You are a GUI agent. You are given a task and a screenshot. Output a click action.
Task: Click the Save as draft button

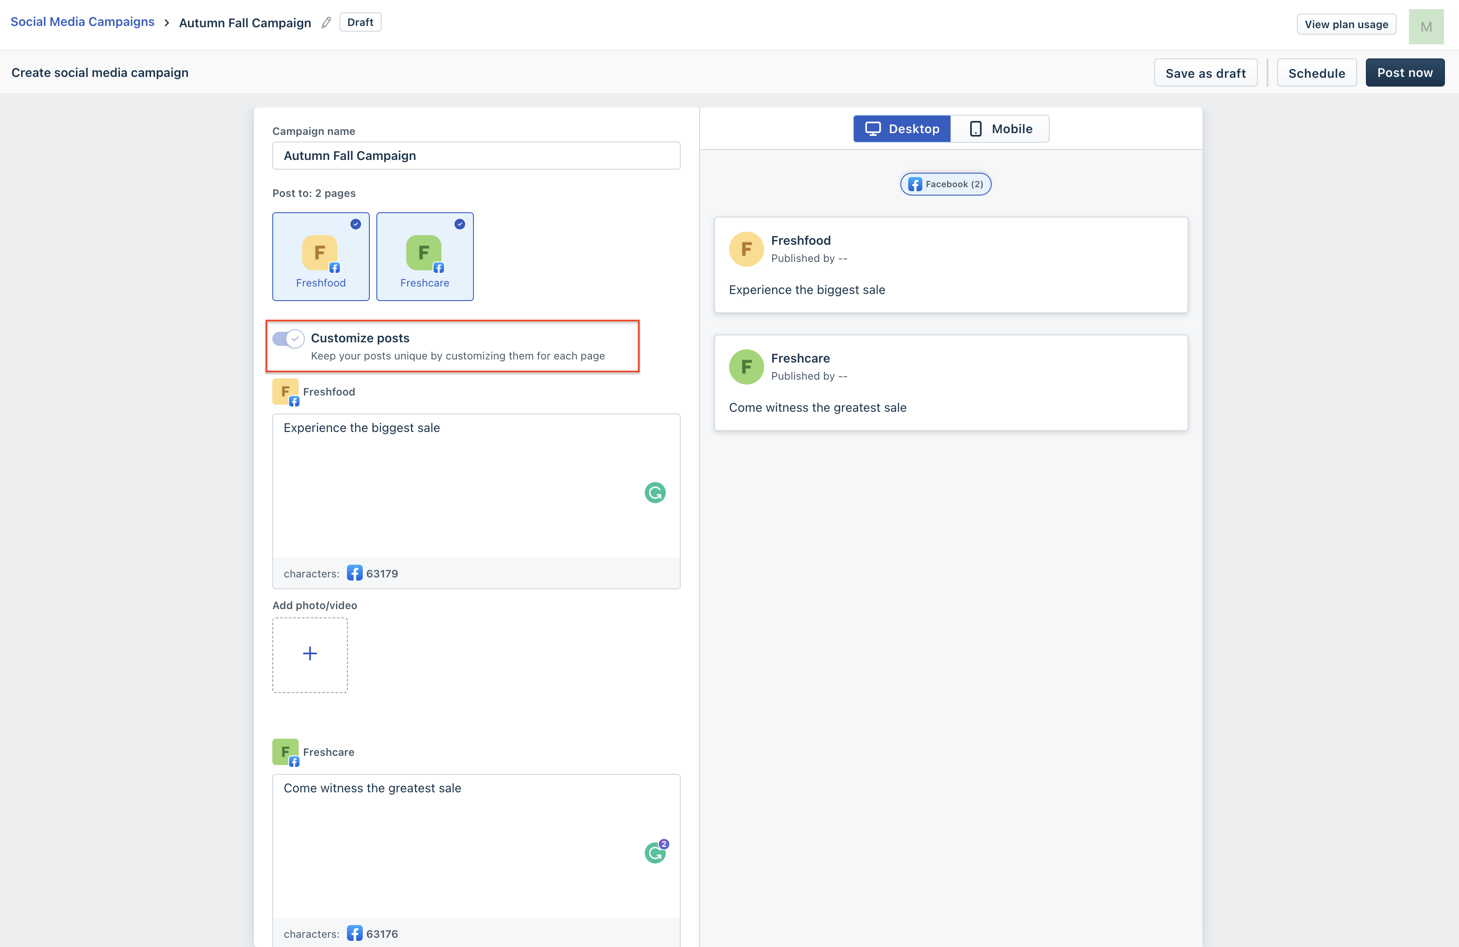(1205, 73)
